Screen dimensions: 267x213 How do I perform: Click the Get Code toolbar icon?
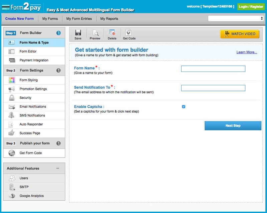(128, 32)
